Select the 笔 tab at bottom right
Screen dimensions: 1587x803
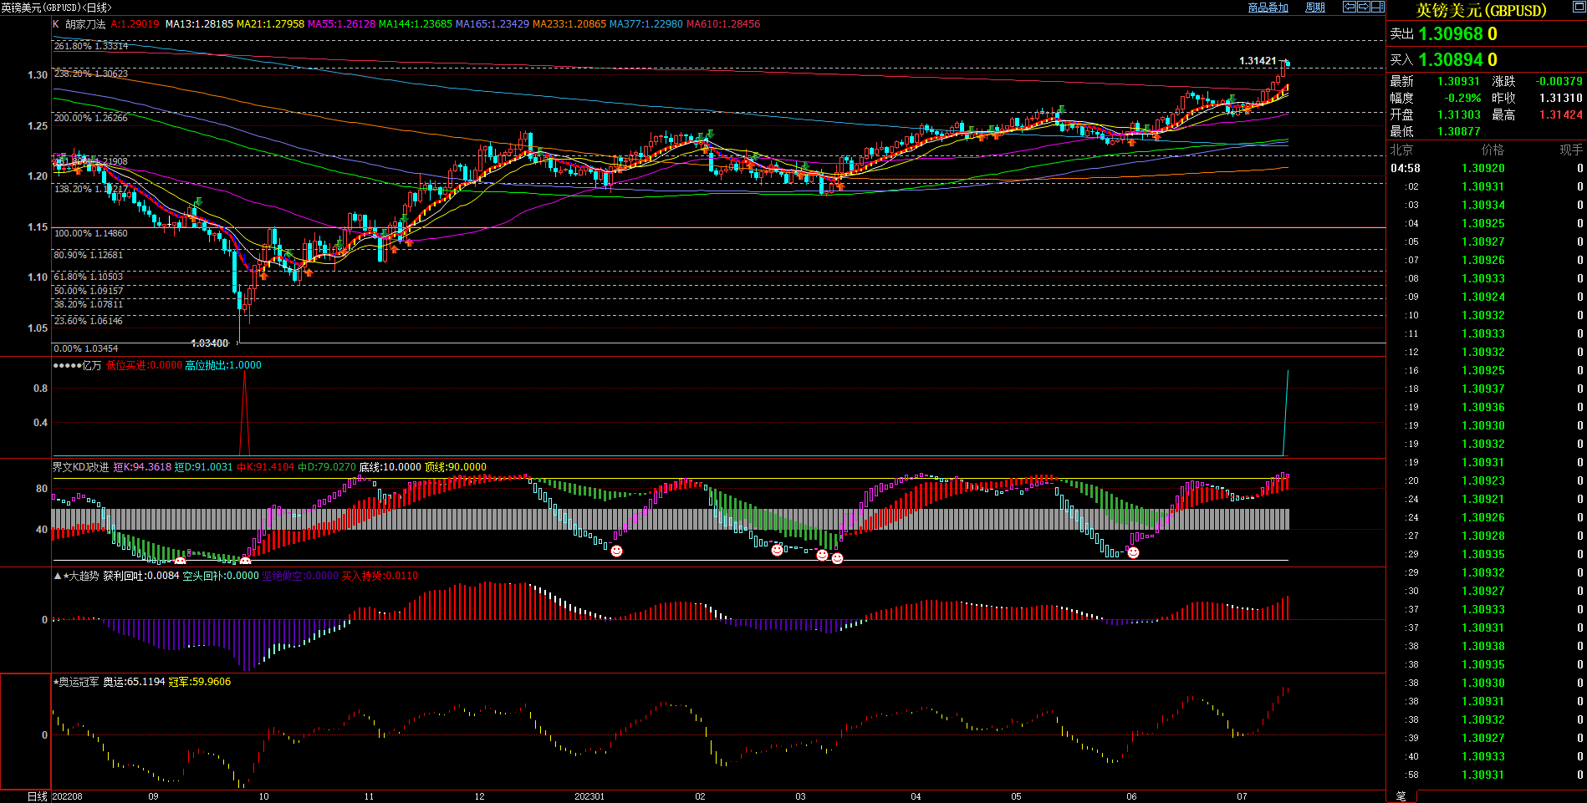click(1401, 796)
